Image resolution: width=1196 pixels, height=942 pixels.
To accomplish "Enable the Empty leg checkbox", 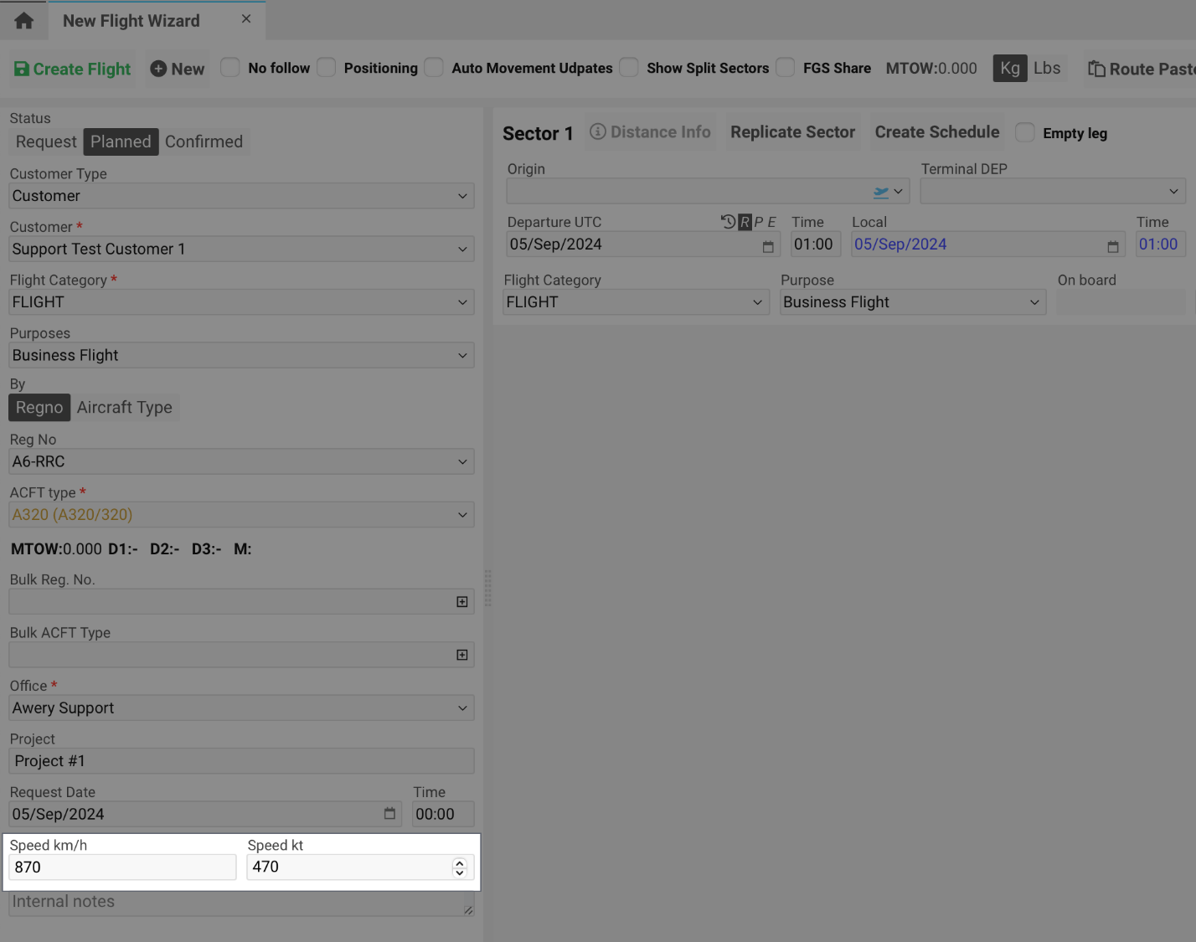I will [1024, 133].
